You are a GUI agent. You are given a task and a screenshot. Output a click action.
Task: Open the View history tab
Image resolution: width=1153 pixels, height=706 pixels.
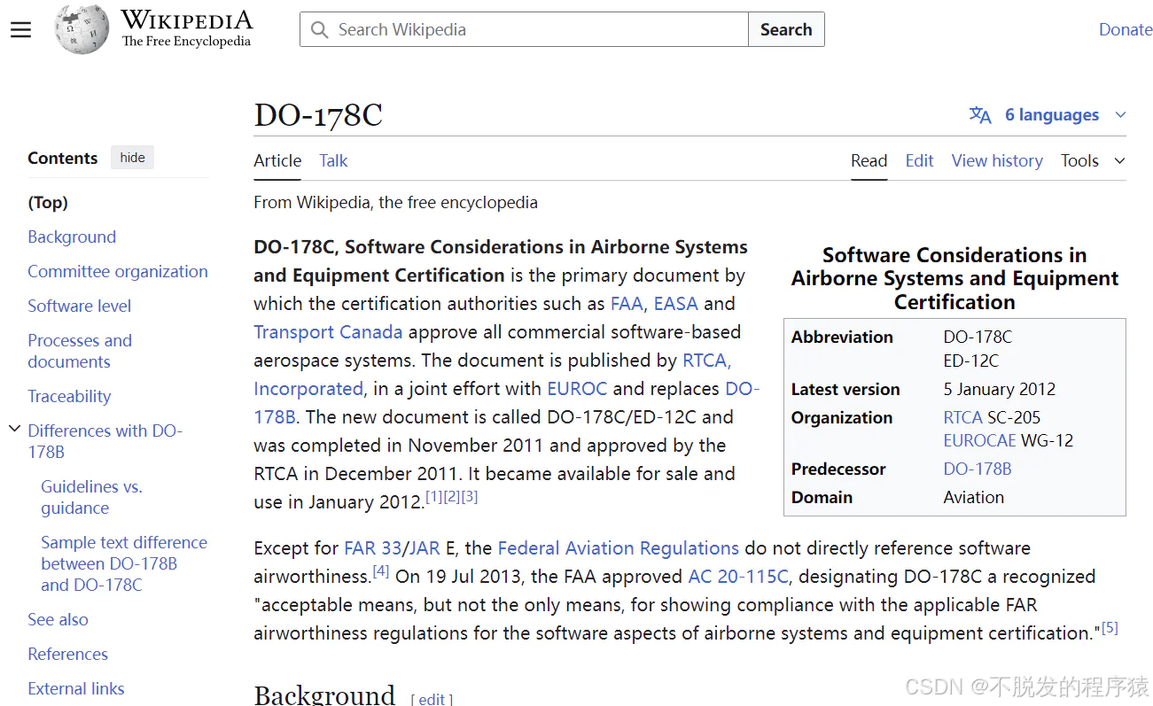click(x=997, y=160)
